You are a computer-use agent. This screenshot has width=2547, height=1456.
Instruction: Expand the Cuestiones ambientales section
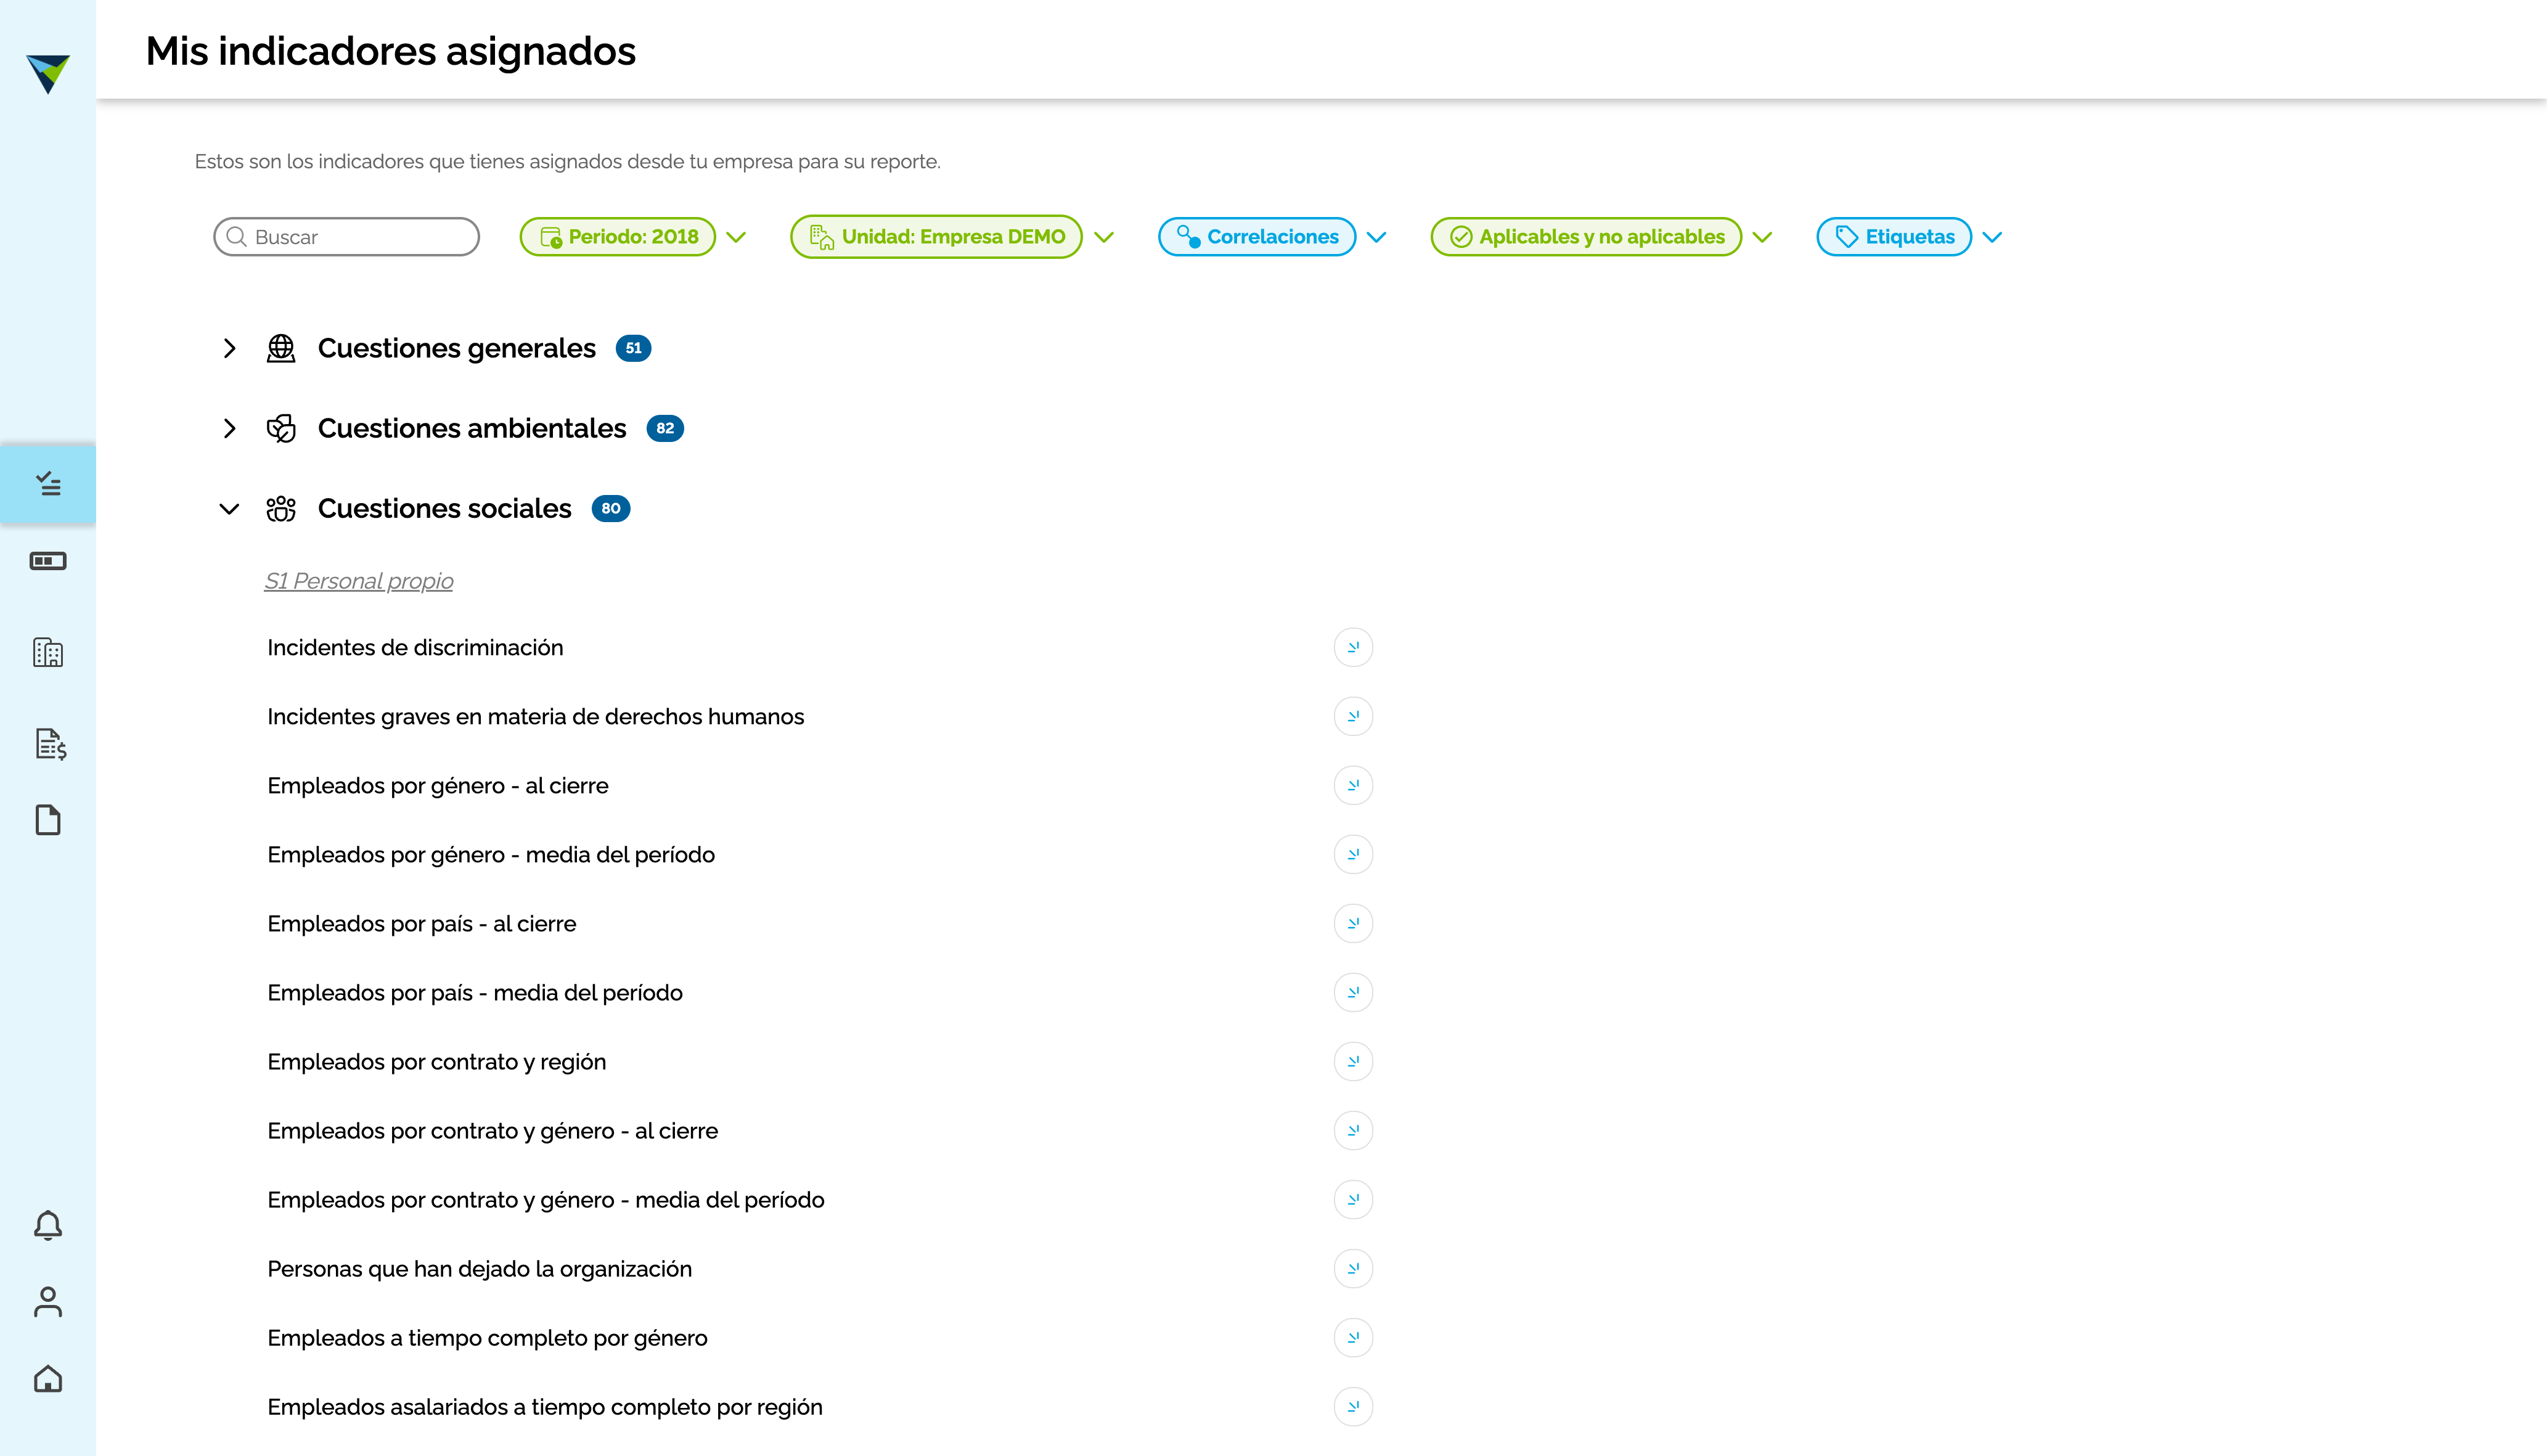pyautogui.click(x=229, y=428)
